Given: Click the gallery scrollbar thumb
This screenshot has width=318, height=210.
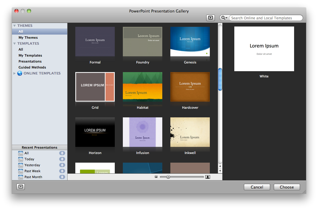Looking at the screenshot, I should pos(220,80).
